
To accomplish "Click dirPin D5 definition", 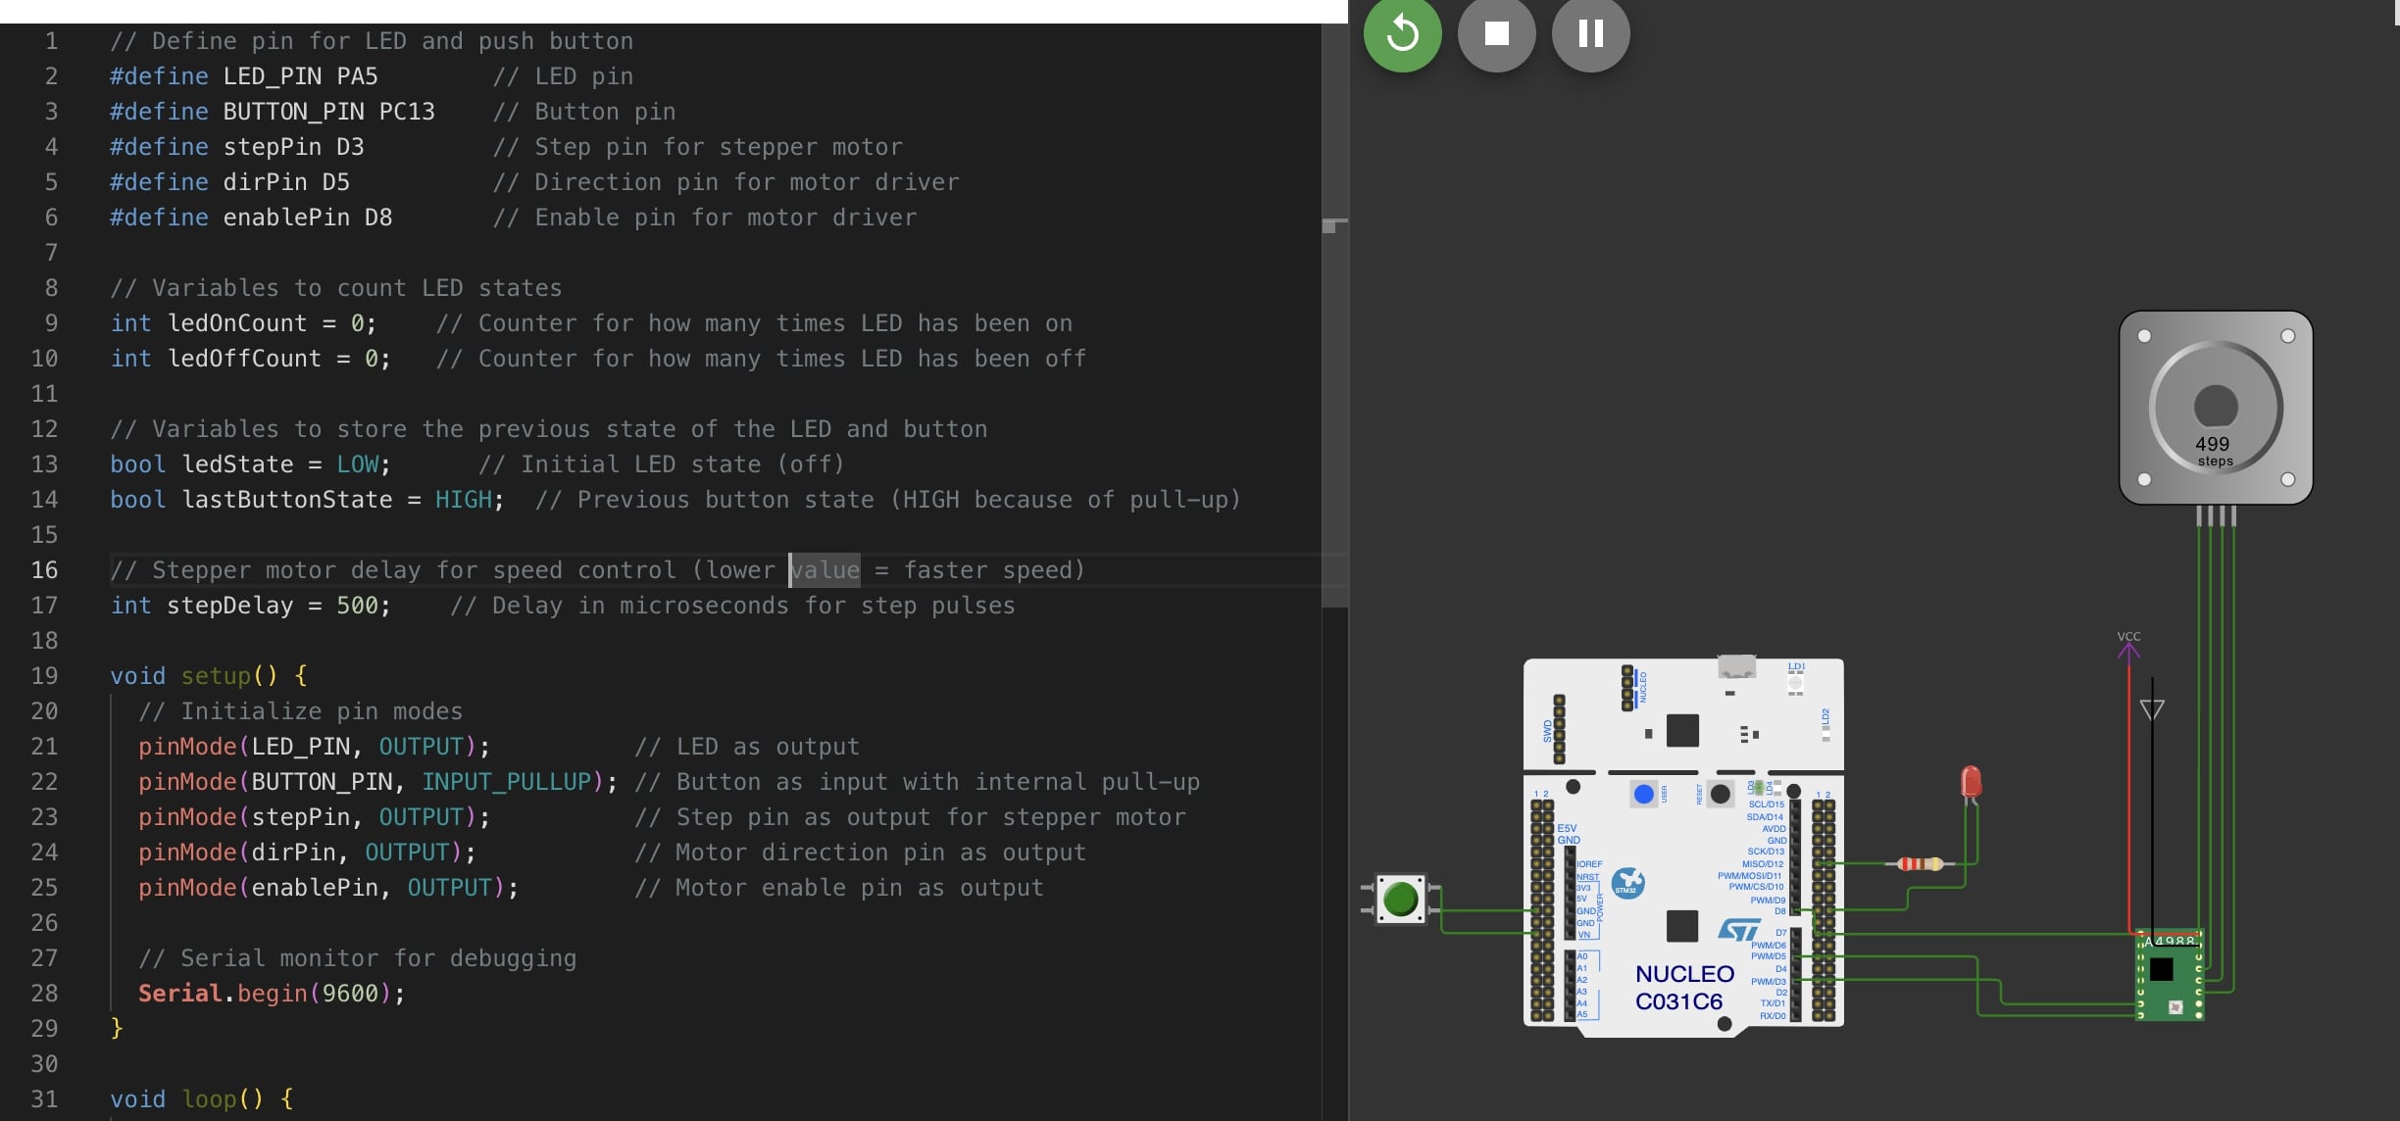I will coord(286,182).
